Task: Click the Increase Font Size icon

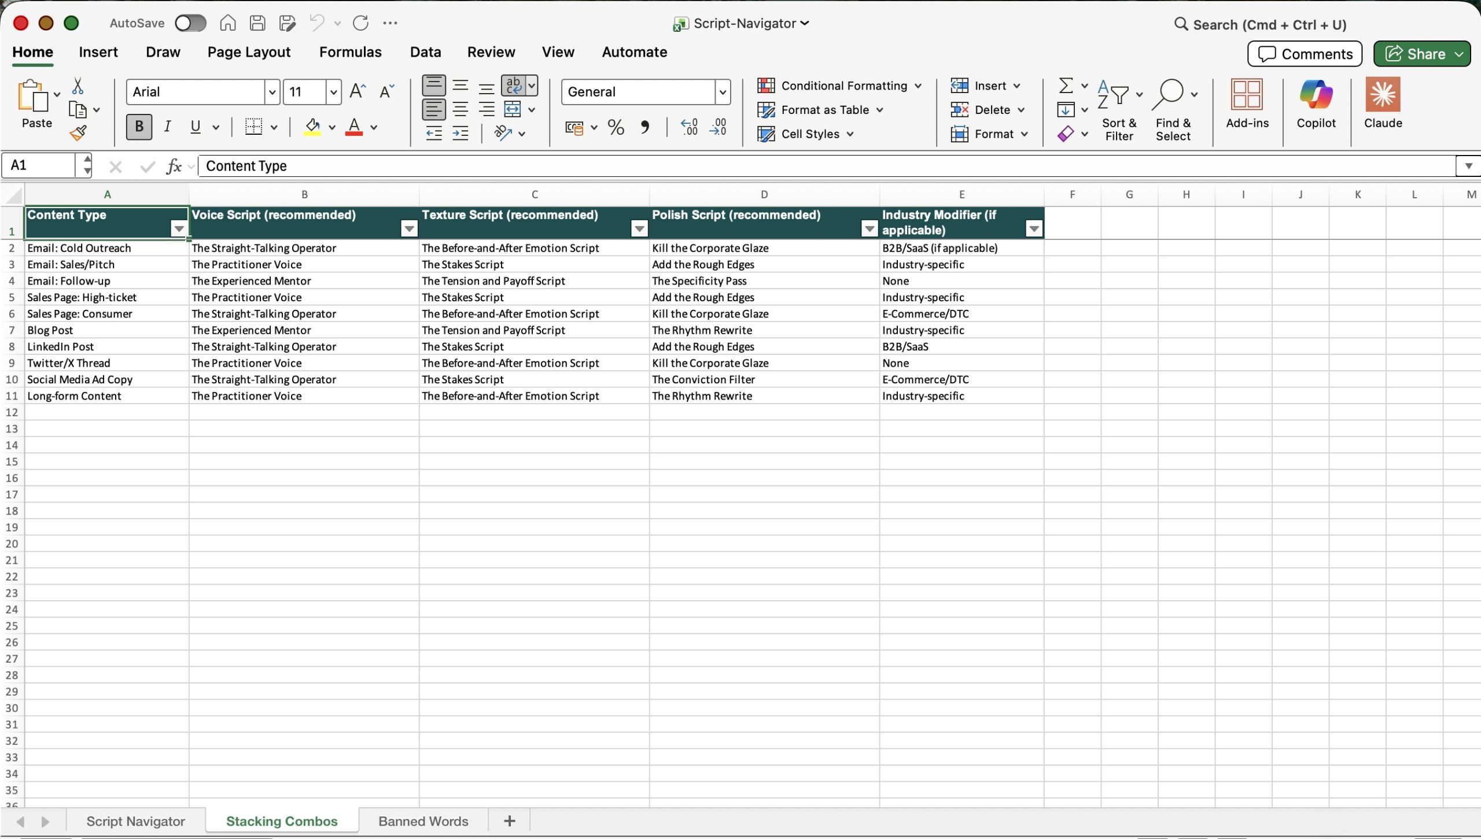Action: tap(358, 91)
